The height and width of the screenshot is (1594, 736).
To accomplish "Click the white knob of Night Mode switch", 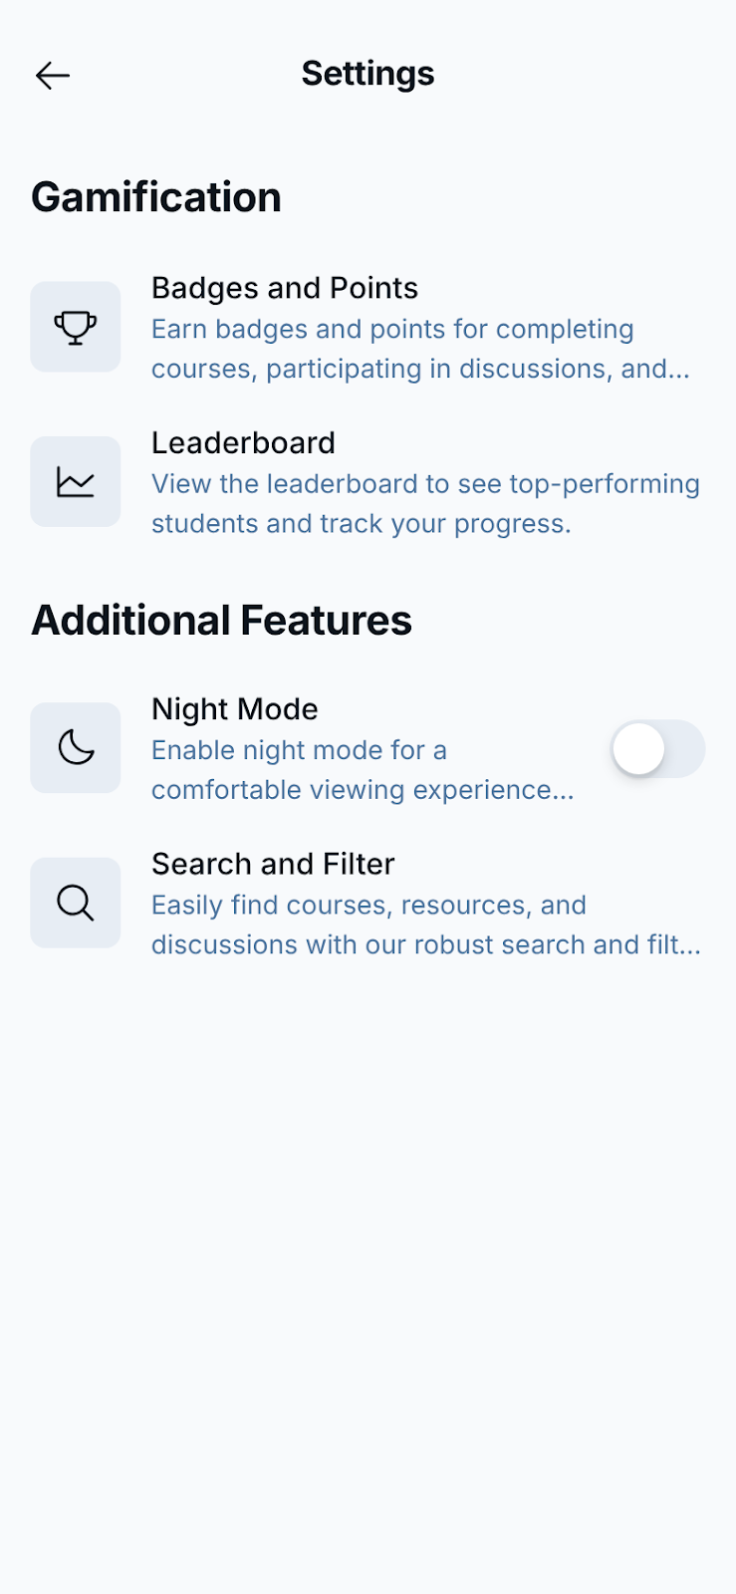I will click(x=638, y=749).
